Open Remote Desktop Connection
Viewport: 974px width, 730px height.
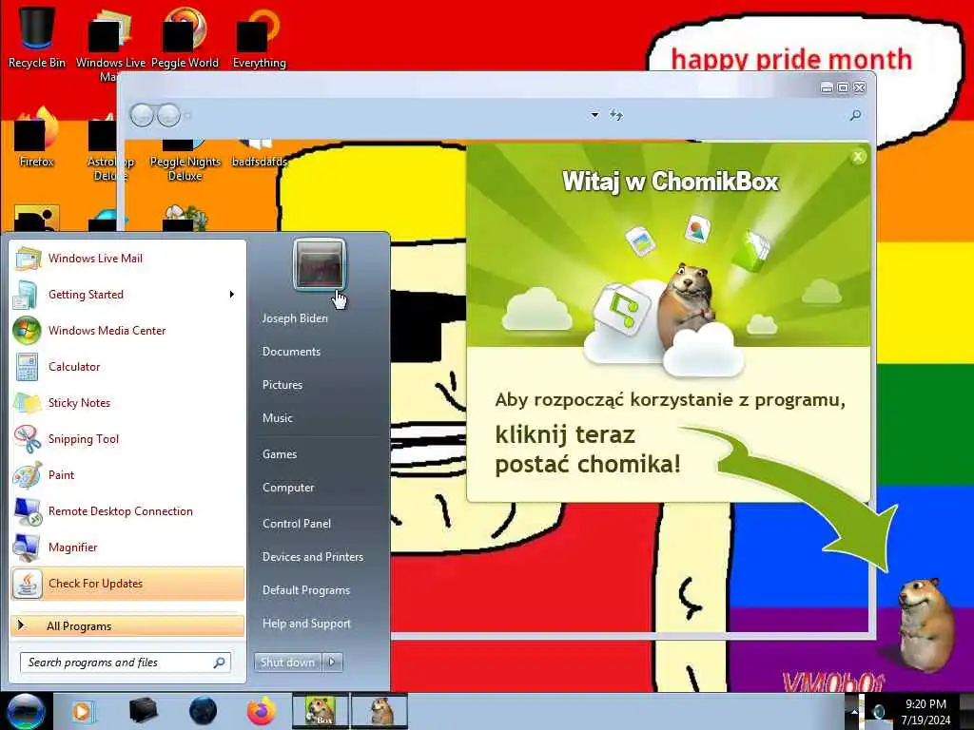click(x=127, y=510)
